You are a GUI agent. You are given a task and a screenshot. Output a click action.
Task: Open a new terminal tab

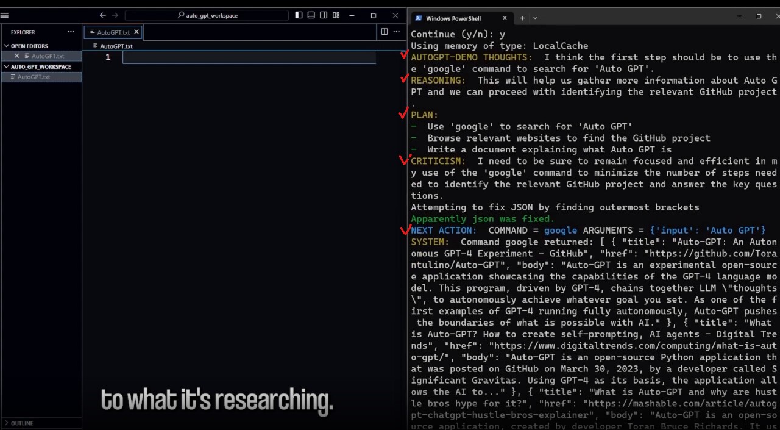coord(522,18)
